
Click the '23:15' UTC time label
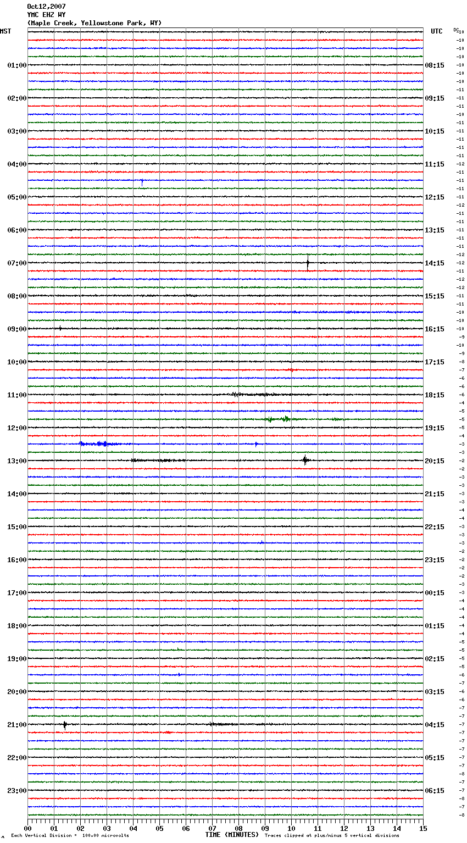[x=435, y=560]
